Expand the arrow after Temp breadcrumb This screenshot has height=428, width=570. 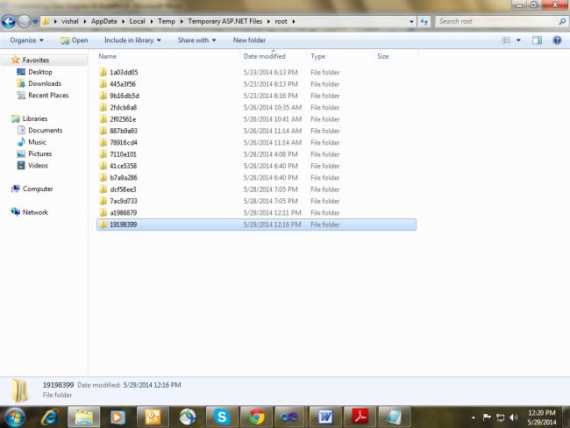coord(182,21)
